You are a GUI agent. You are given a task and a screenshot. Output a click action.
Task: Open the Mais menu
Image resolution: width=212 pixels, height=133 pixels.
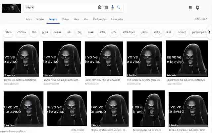[x=86, y=19]
